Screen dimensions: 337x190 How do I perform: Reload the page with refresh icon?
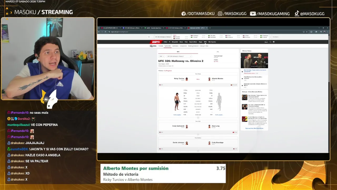pos(105,32)
